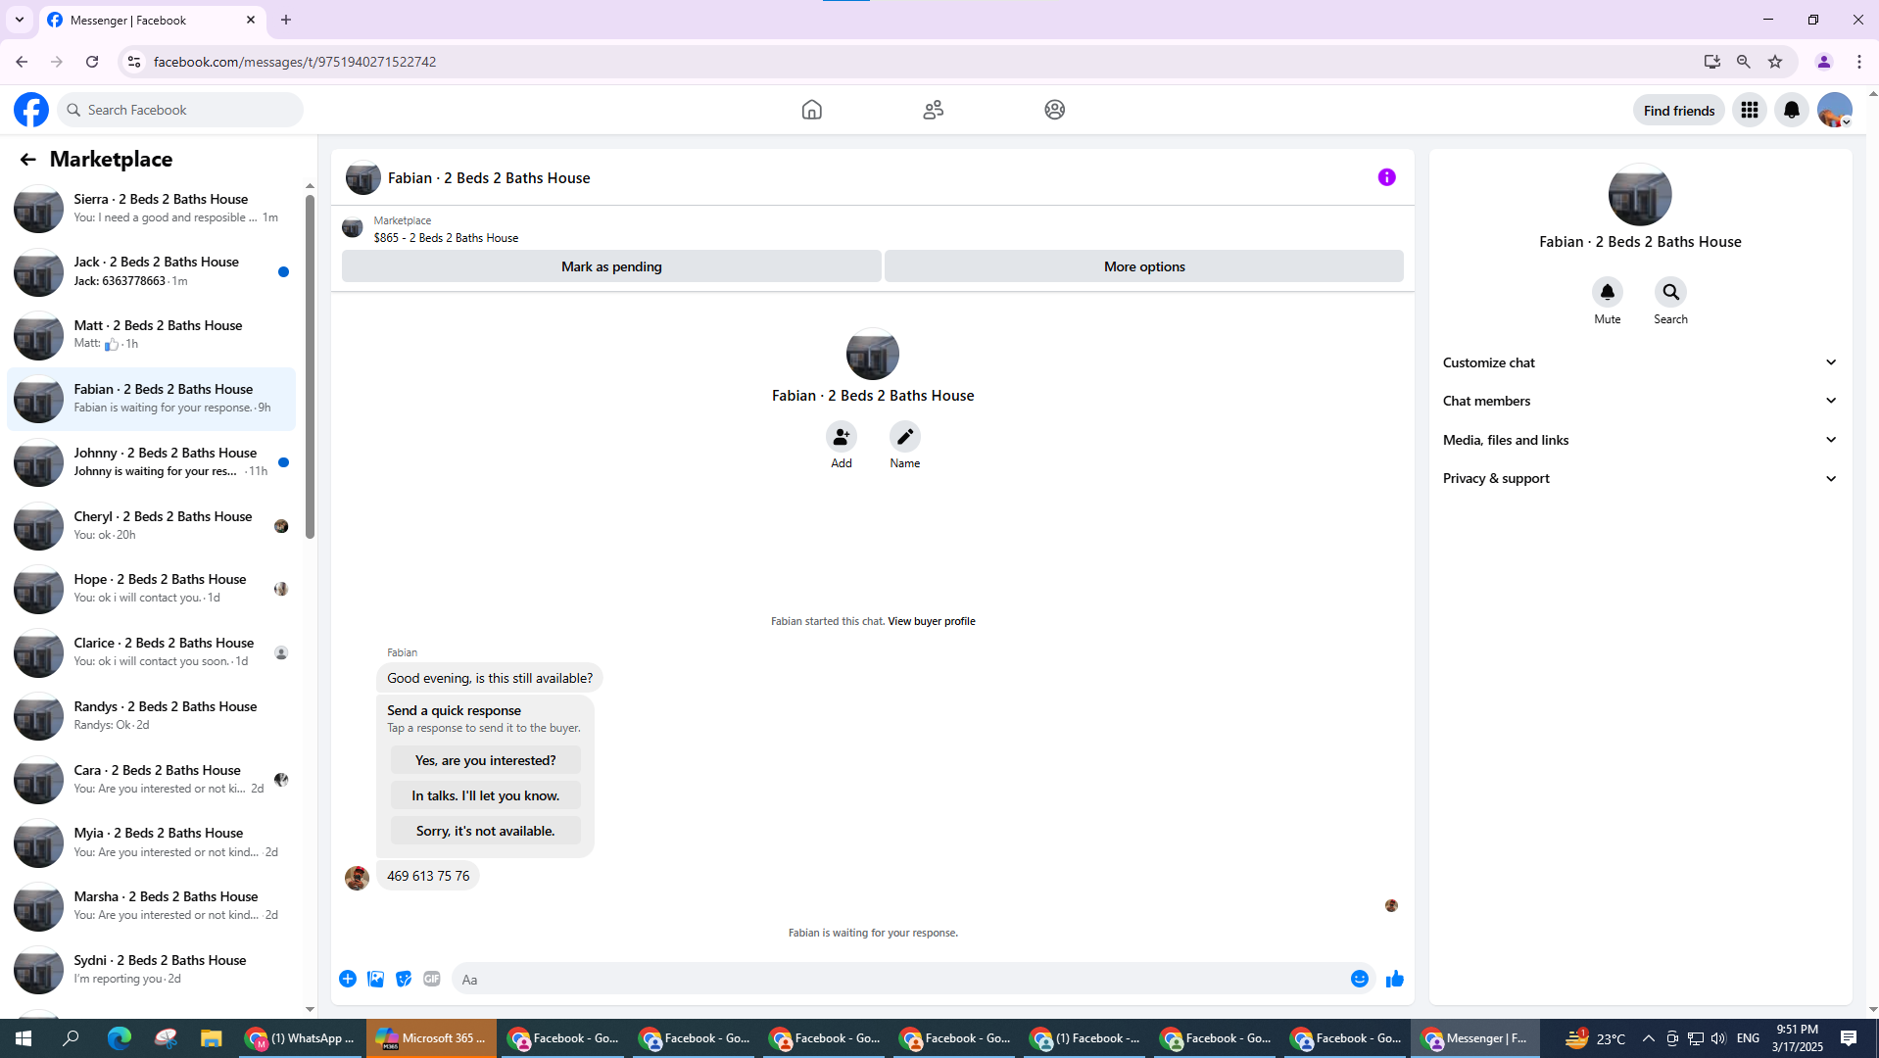Viewport: 1879px width, 1058px height.
Task: Open the Friends icon in top navigation
Action: tap(933, 110)
